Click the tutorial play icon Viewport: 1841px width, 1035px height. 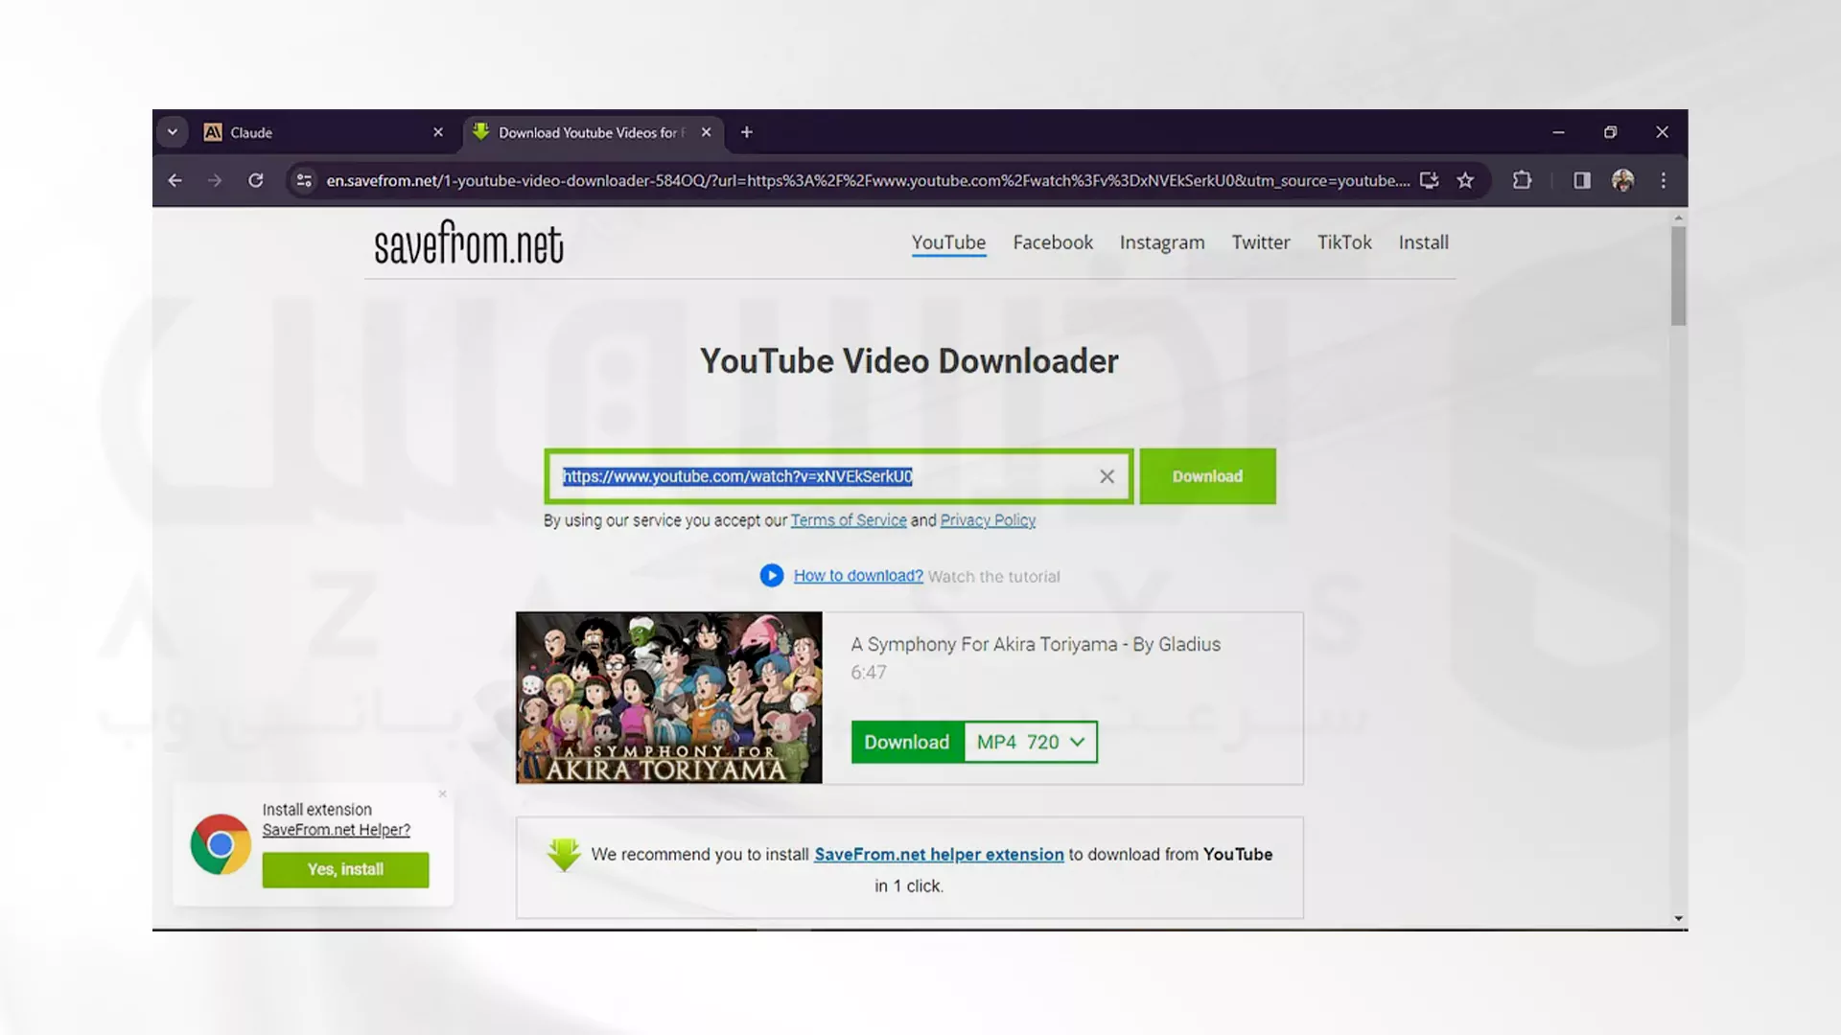[x=772, y=575]
